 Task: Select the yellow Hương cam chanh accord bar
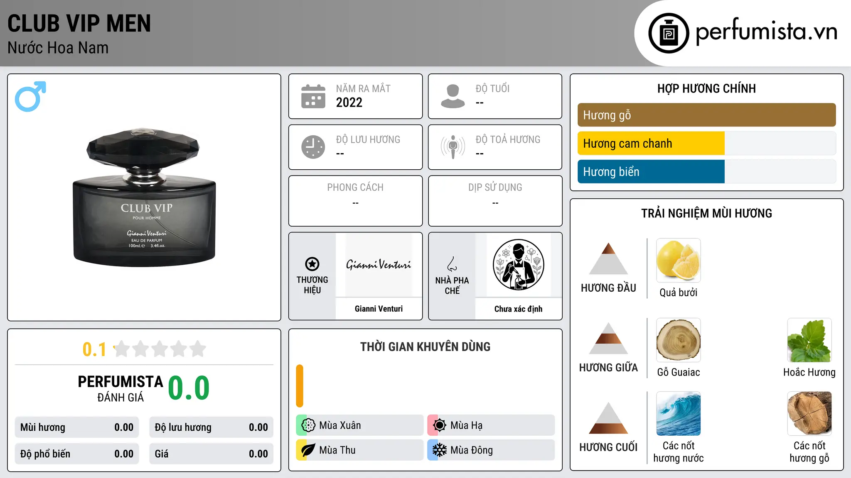tap(651, 143)
